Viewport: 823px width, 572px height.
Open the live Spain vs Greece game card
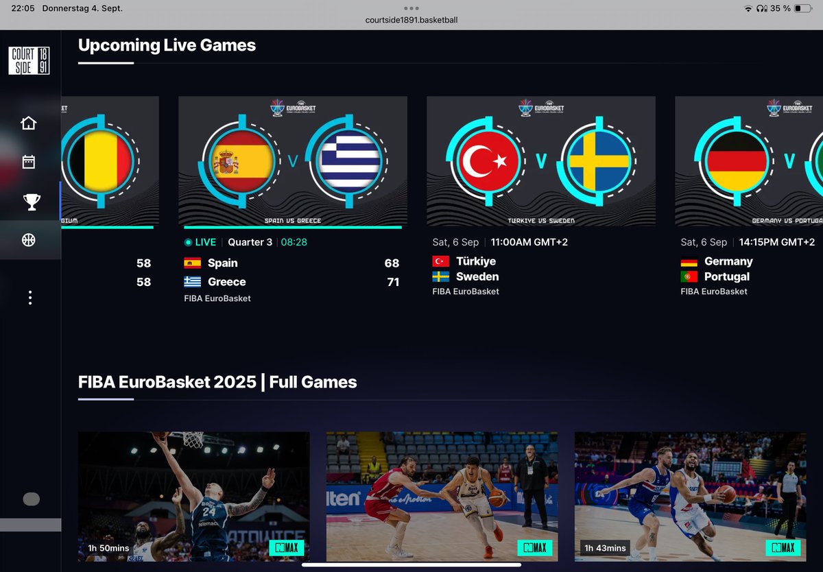293,163
